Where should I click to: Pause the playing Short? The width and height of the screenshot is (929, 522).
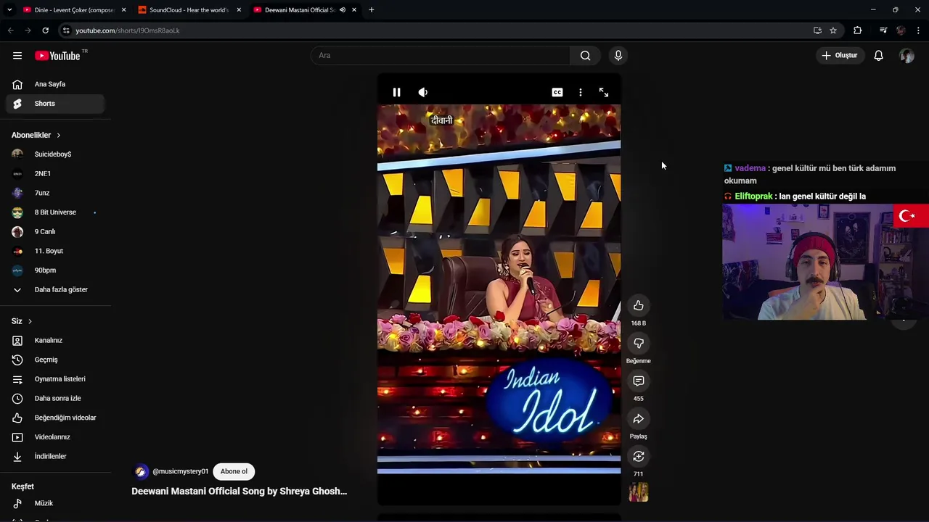point(396,92)
